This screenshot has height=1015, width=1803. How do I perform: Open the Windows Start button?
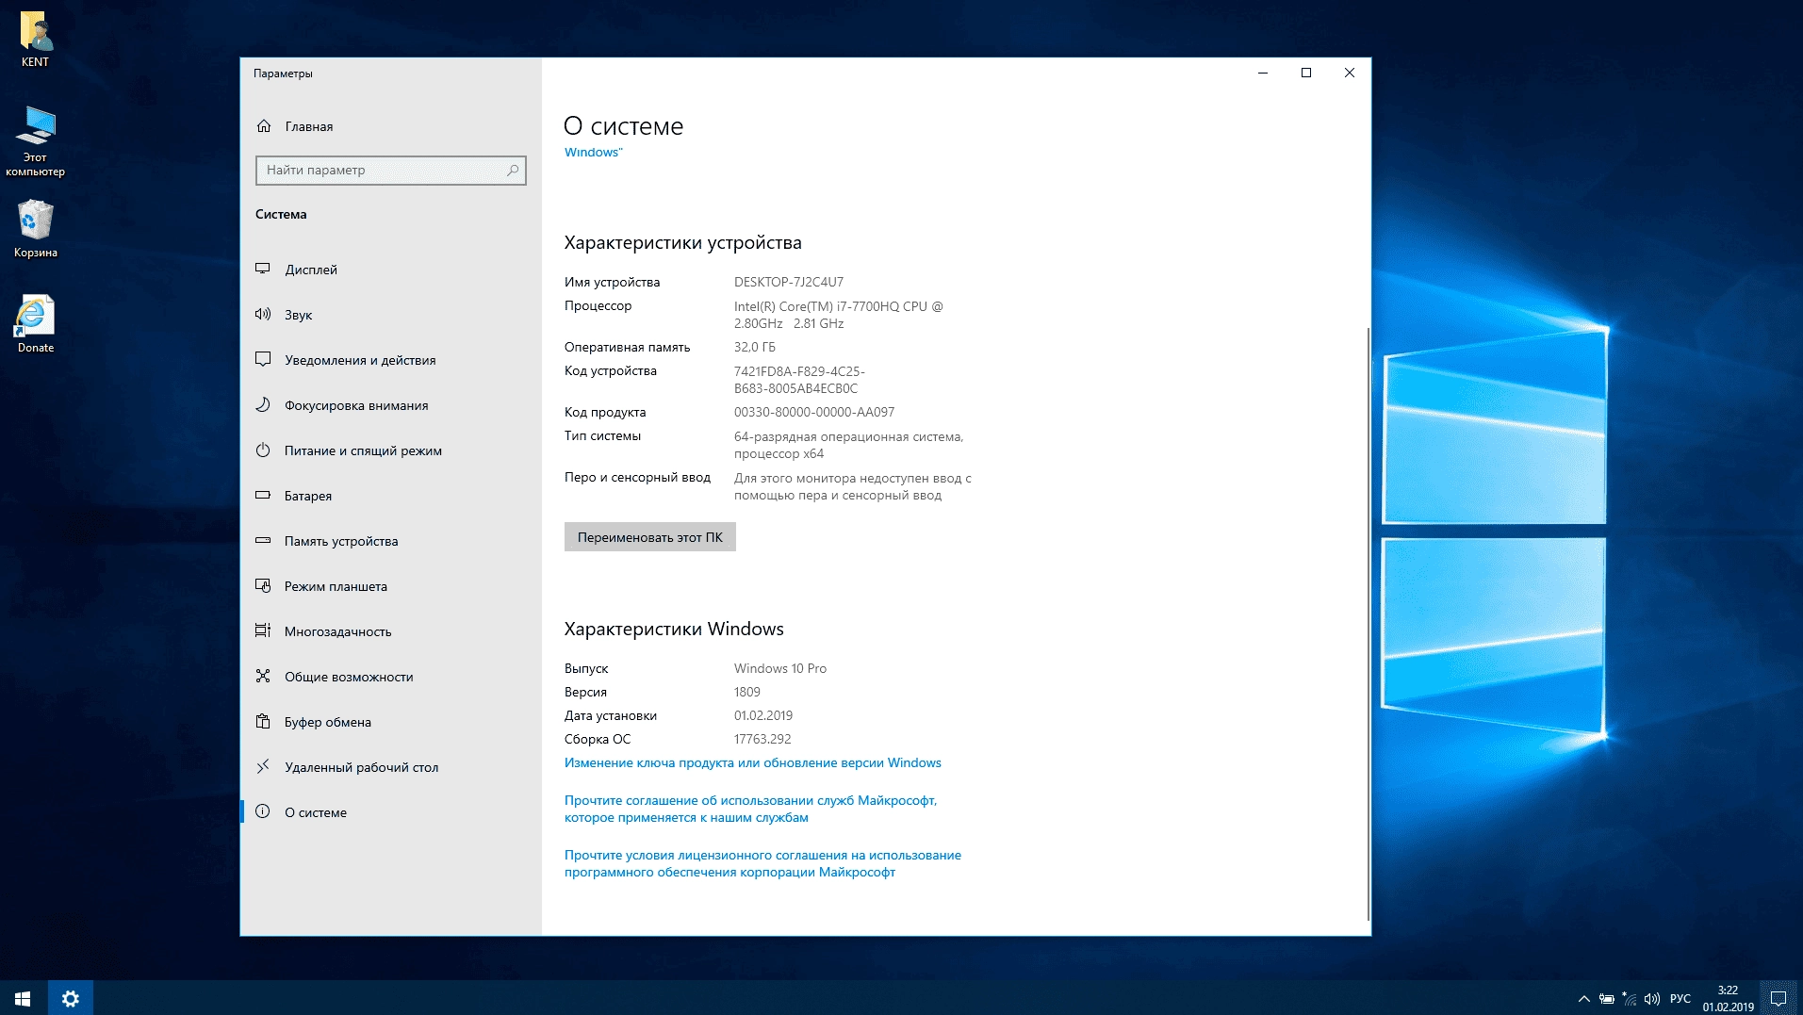[23, 998]
